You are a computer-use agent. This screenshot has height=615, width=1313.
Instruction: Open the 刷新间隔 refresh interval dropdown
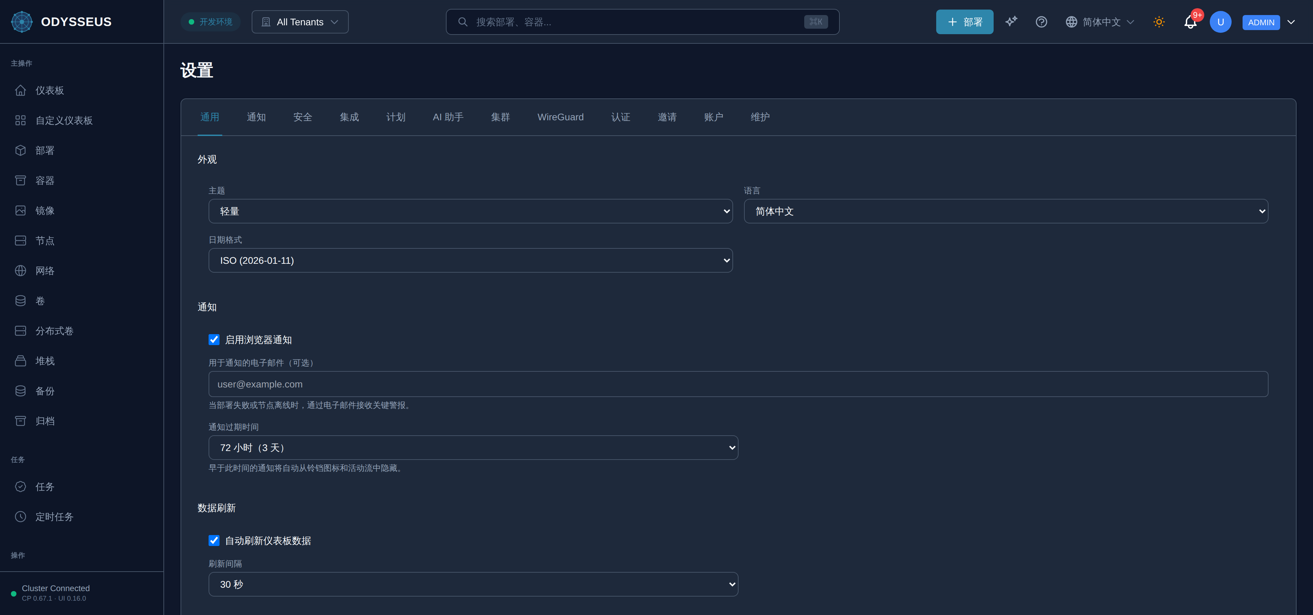click(x=473, y=584)
